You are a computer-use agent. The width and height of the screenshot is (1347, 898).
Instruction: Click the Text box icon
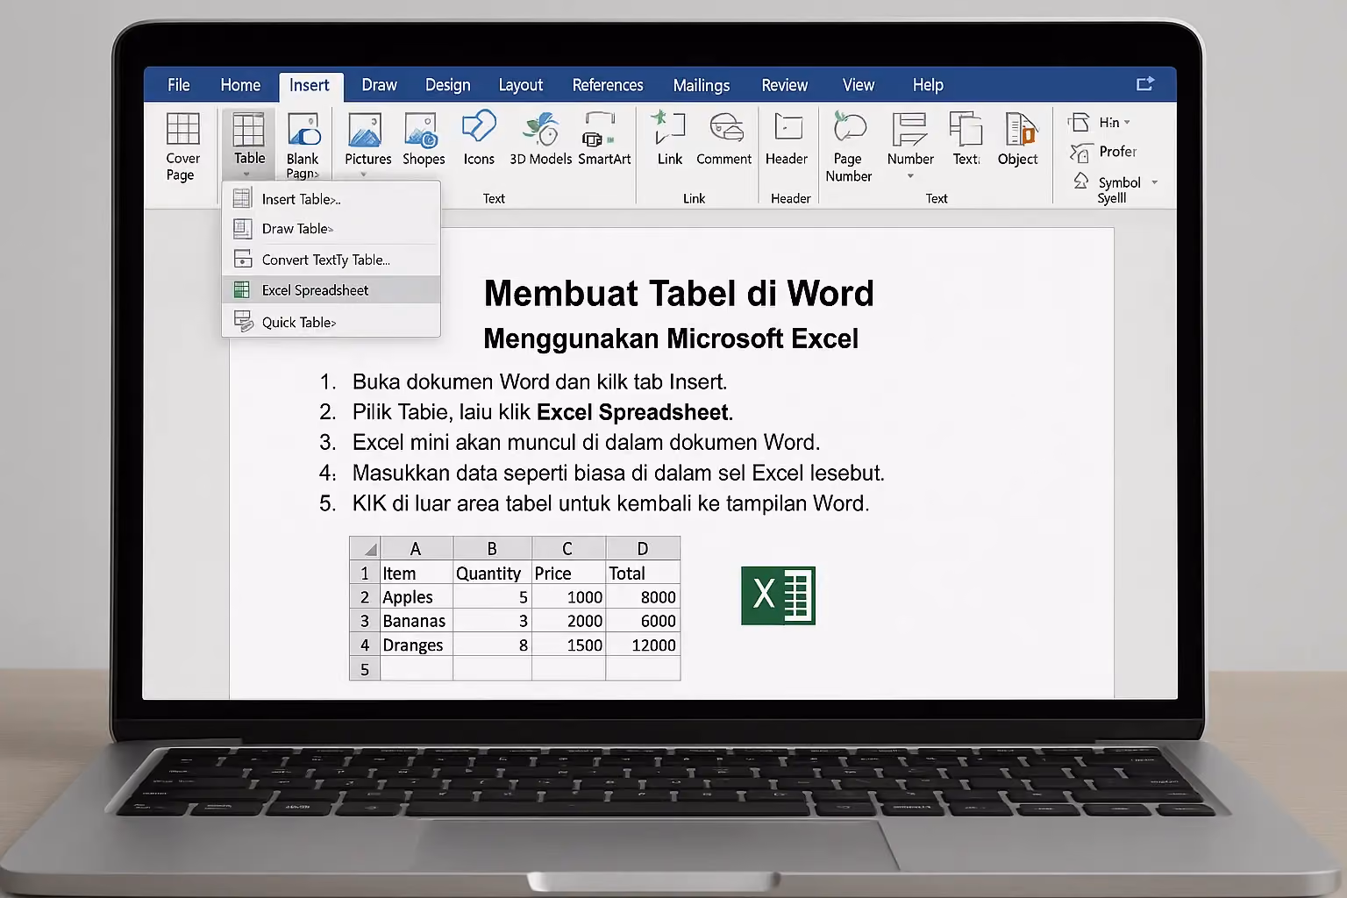click(x=966, y=129)
